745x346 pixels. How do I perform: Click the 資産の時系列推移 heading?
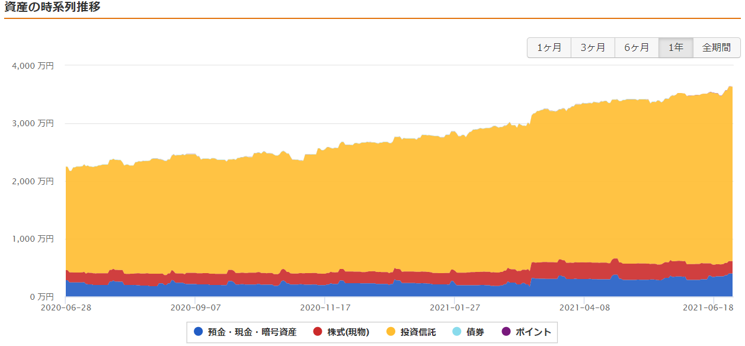click(x=52, y=8)
